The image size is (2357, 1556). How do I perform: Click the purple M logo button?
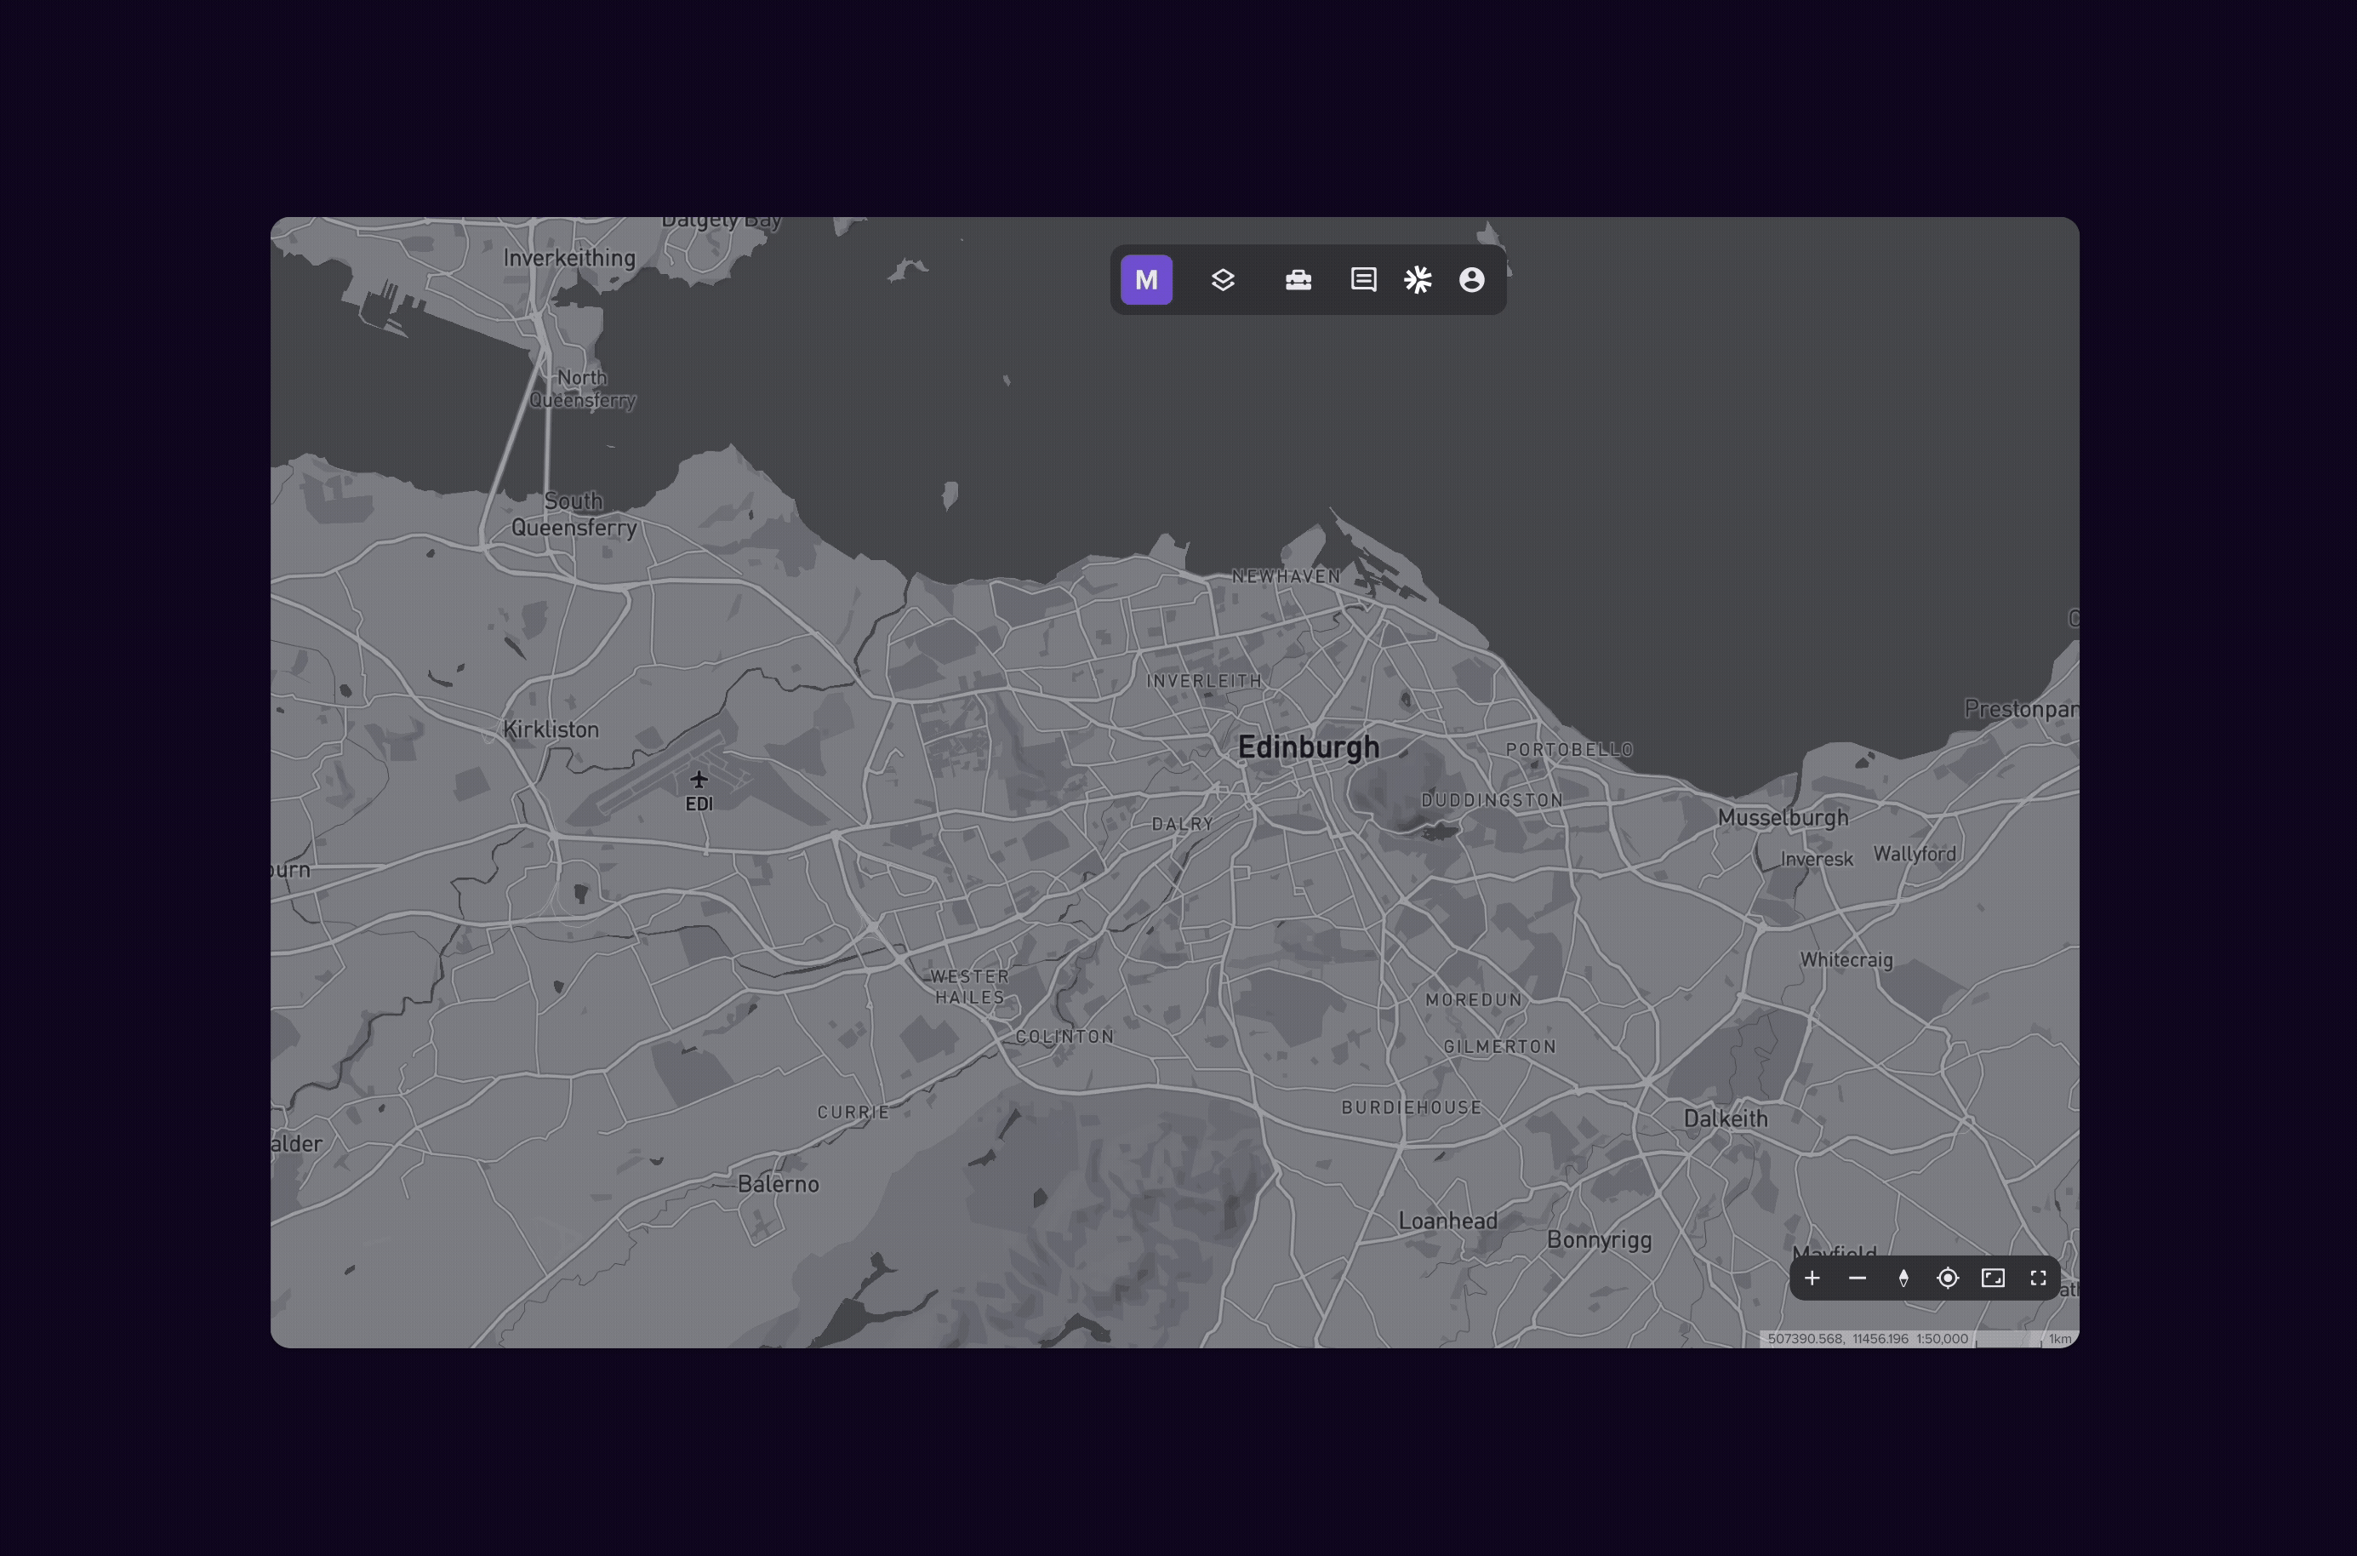click(x=1146, y=280)
